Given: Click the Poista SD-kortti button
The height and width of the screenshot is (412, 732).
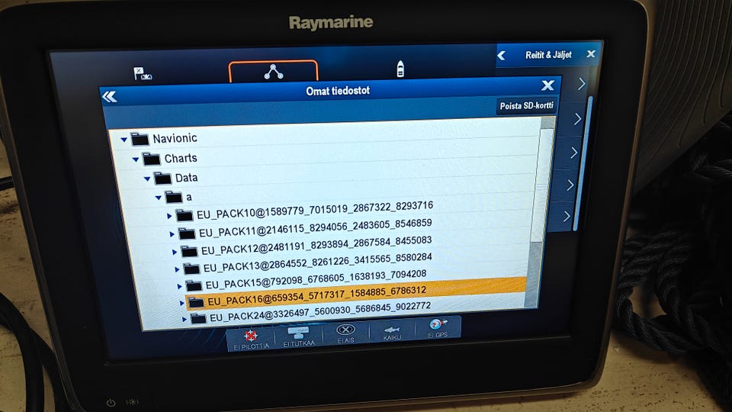Looking at the screenshot, I should 526,105.
